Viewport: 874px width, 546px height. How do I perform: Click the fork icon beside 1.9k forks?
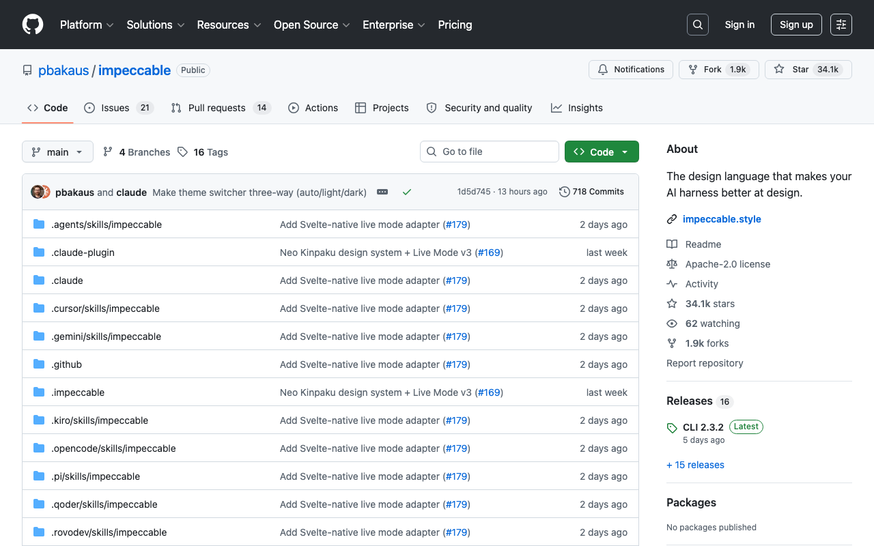[x=672, y=343]
